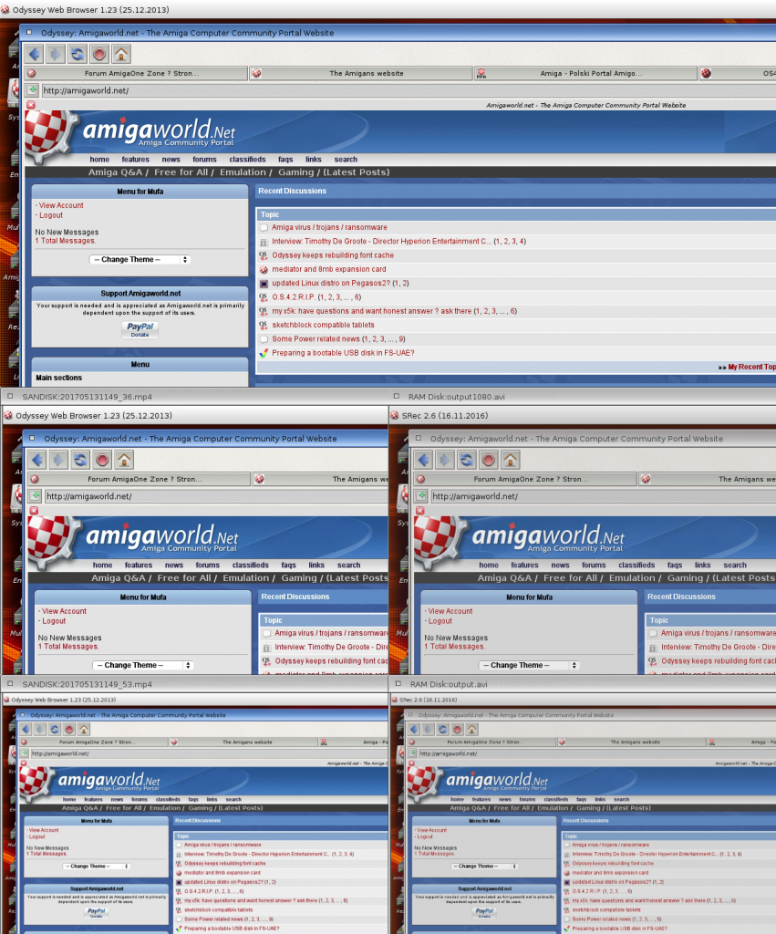Open Home in the 201705131149_36.mp4 window
The height and width of the screenshot is (934, 776).
tap(124, 460)
